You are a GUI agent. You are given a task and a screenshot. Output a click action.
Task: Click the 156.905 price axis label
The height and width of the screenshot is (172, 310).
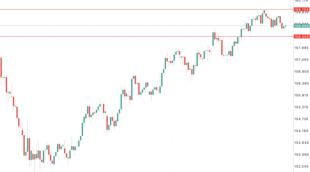(x=301, y=72)
